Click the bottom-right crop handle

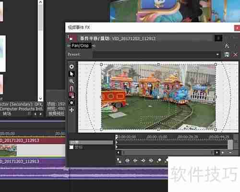(216, 129)
